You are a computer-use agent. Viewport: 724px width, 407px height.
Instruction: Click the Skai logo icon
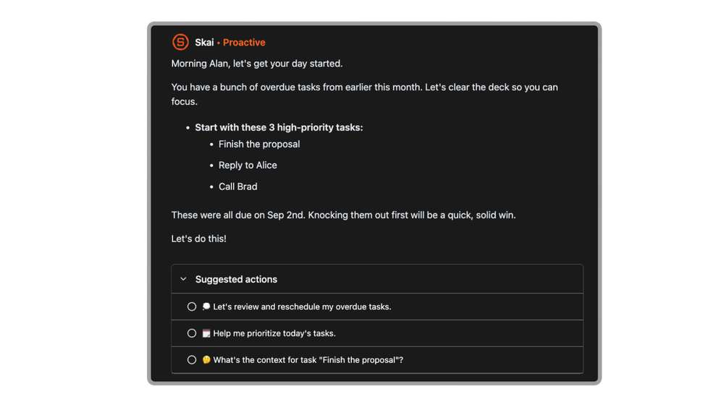click(180, 43)
